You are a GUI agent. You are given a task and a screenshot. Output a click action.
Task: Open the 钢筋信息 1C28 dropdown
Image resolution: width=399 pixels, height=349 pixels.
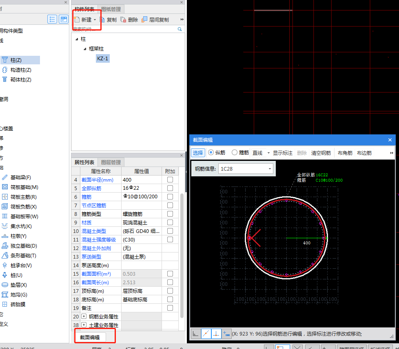pyautogui.click(x=270, y=169)
